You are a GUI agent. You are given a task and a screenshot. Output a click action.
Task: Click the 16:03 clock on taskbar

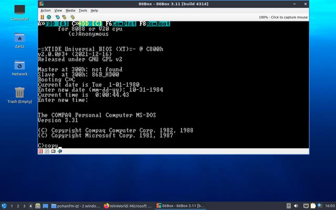(330, 206)
